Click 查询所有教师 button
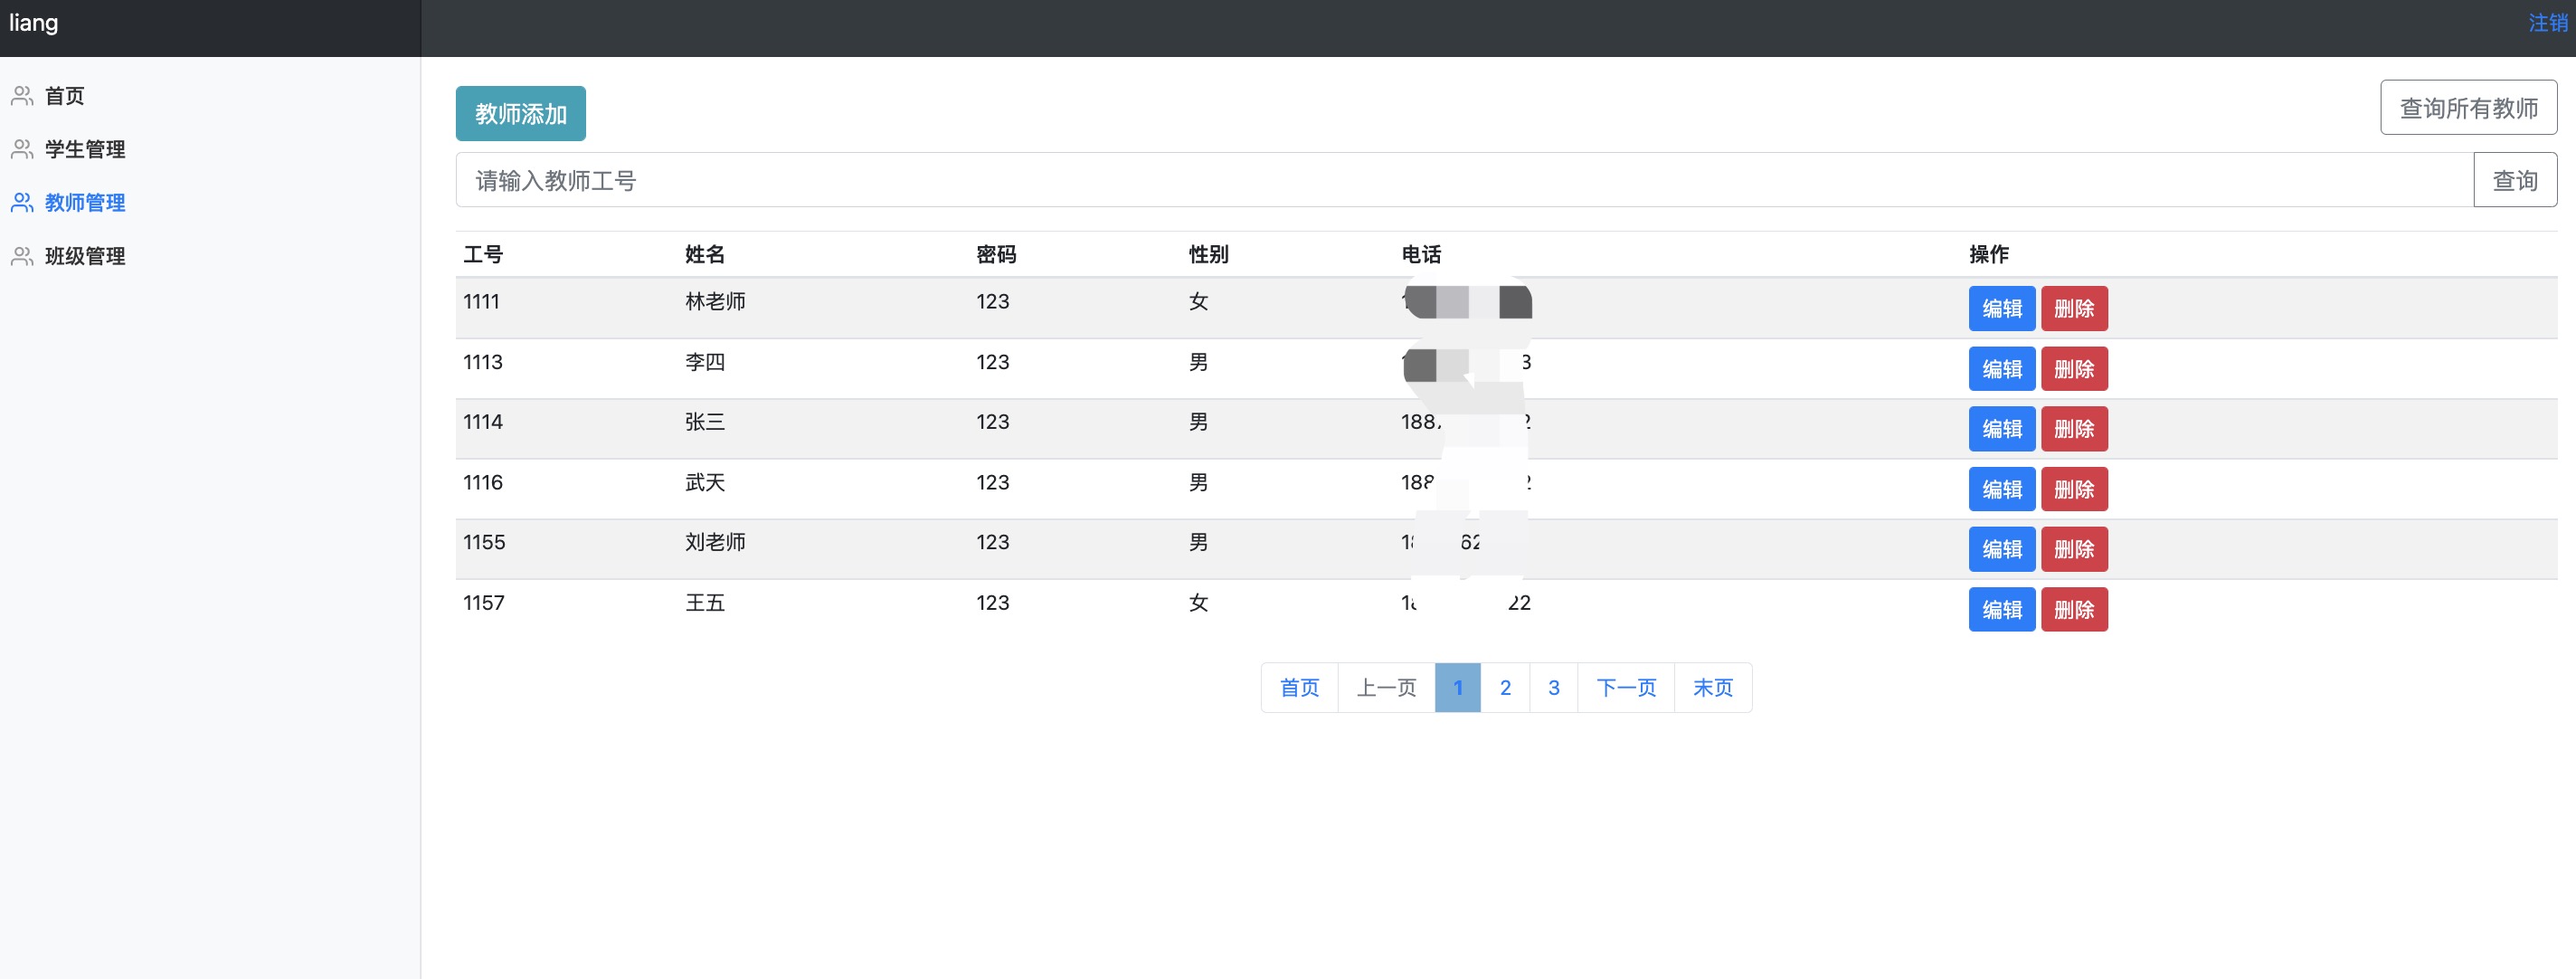 [2468, 108]
